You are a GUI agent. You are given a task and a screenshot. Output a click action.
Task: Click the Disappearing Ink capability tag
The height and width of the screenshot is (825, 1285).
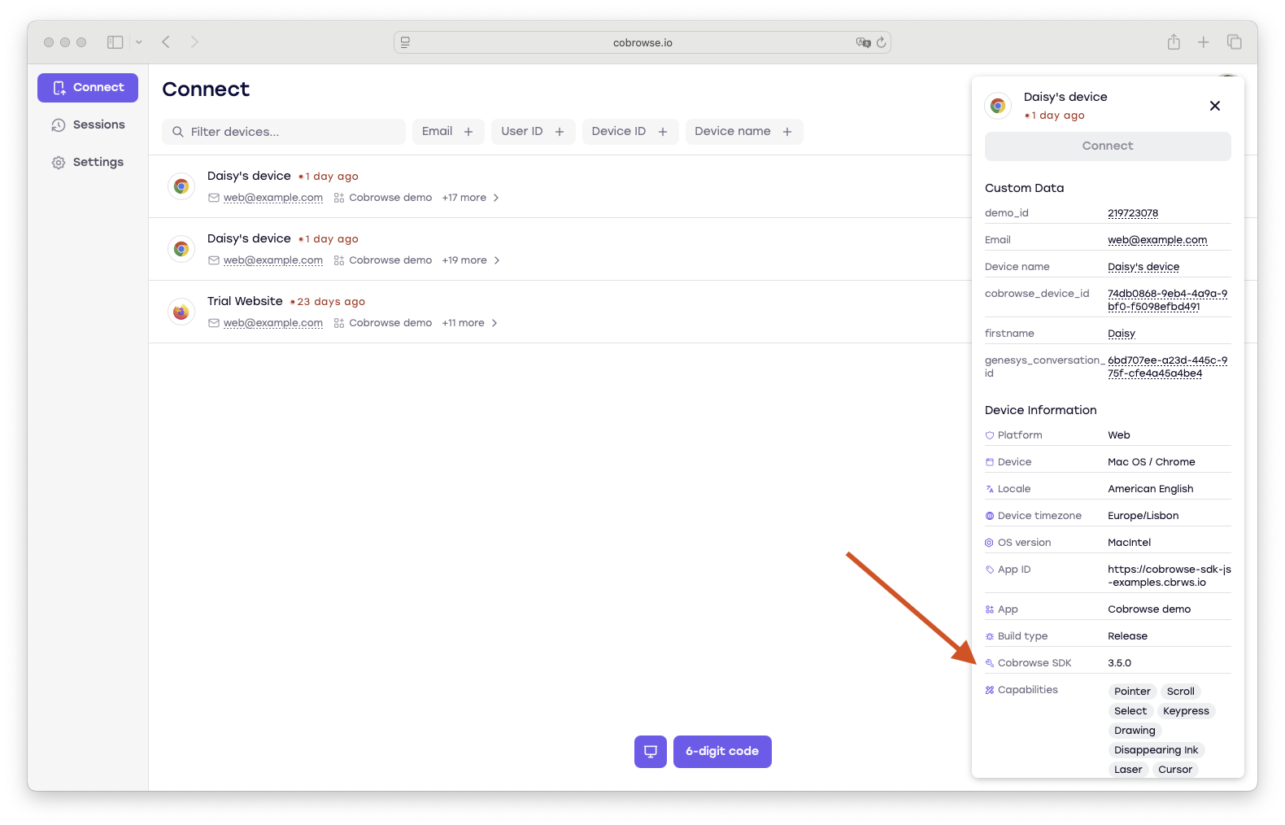coord(1156,750)
